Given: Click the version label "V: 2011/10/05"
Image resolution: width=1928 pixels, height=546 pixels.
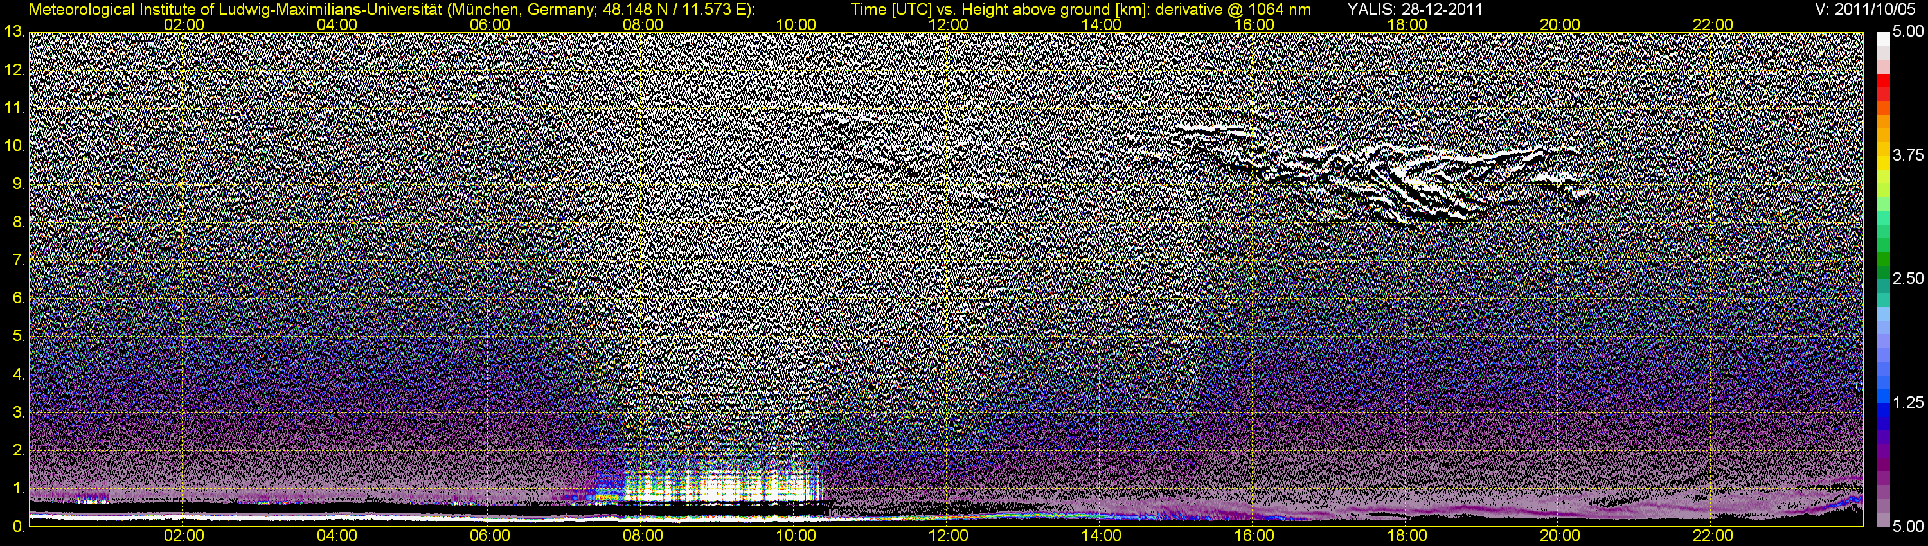Looking at the screenshot, I should click(x=1864, y=10).
